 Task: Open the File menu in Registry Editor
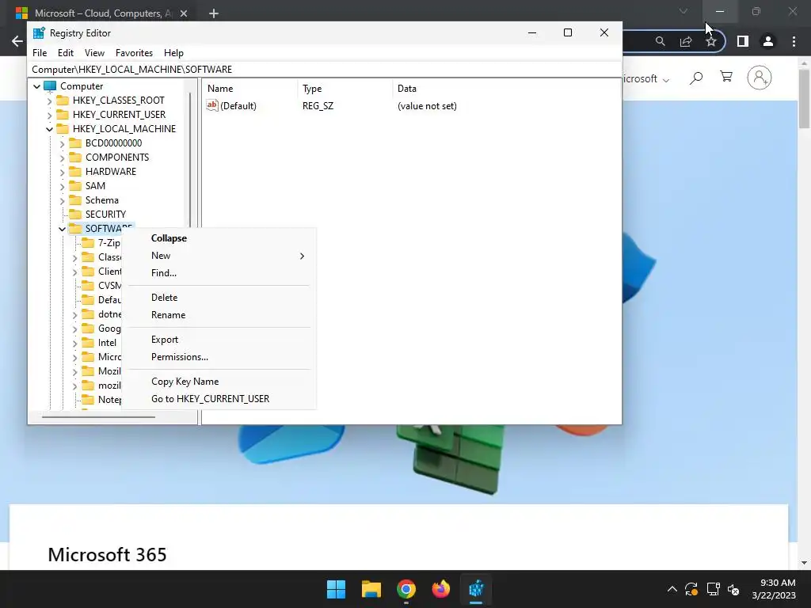(x=40, y=53)
